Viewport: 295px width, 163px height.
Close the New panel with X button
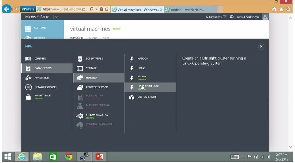(x=261, y=46)
